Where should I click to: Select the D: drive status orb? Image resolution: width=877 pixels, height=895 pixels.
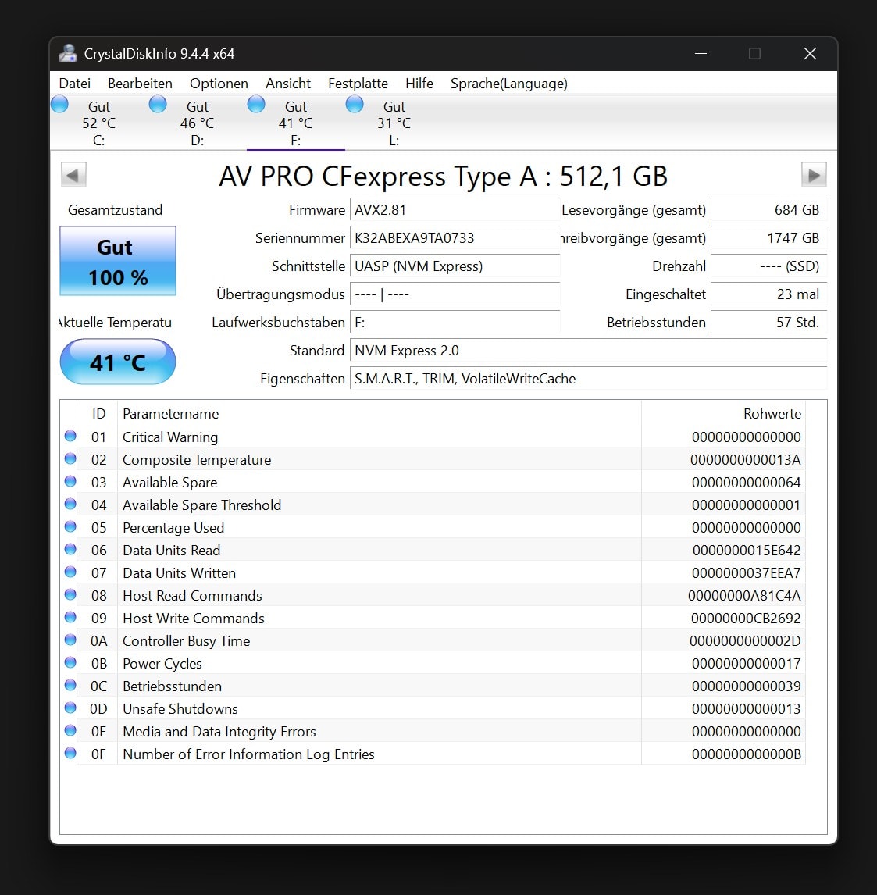coord(158,105)
